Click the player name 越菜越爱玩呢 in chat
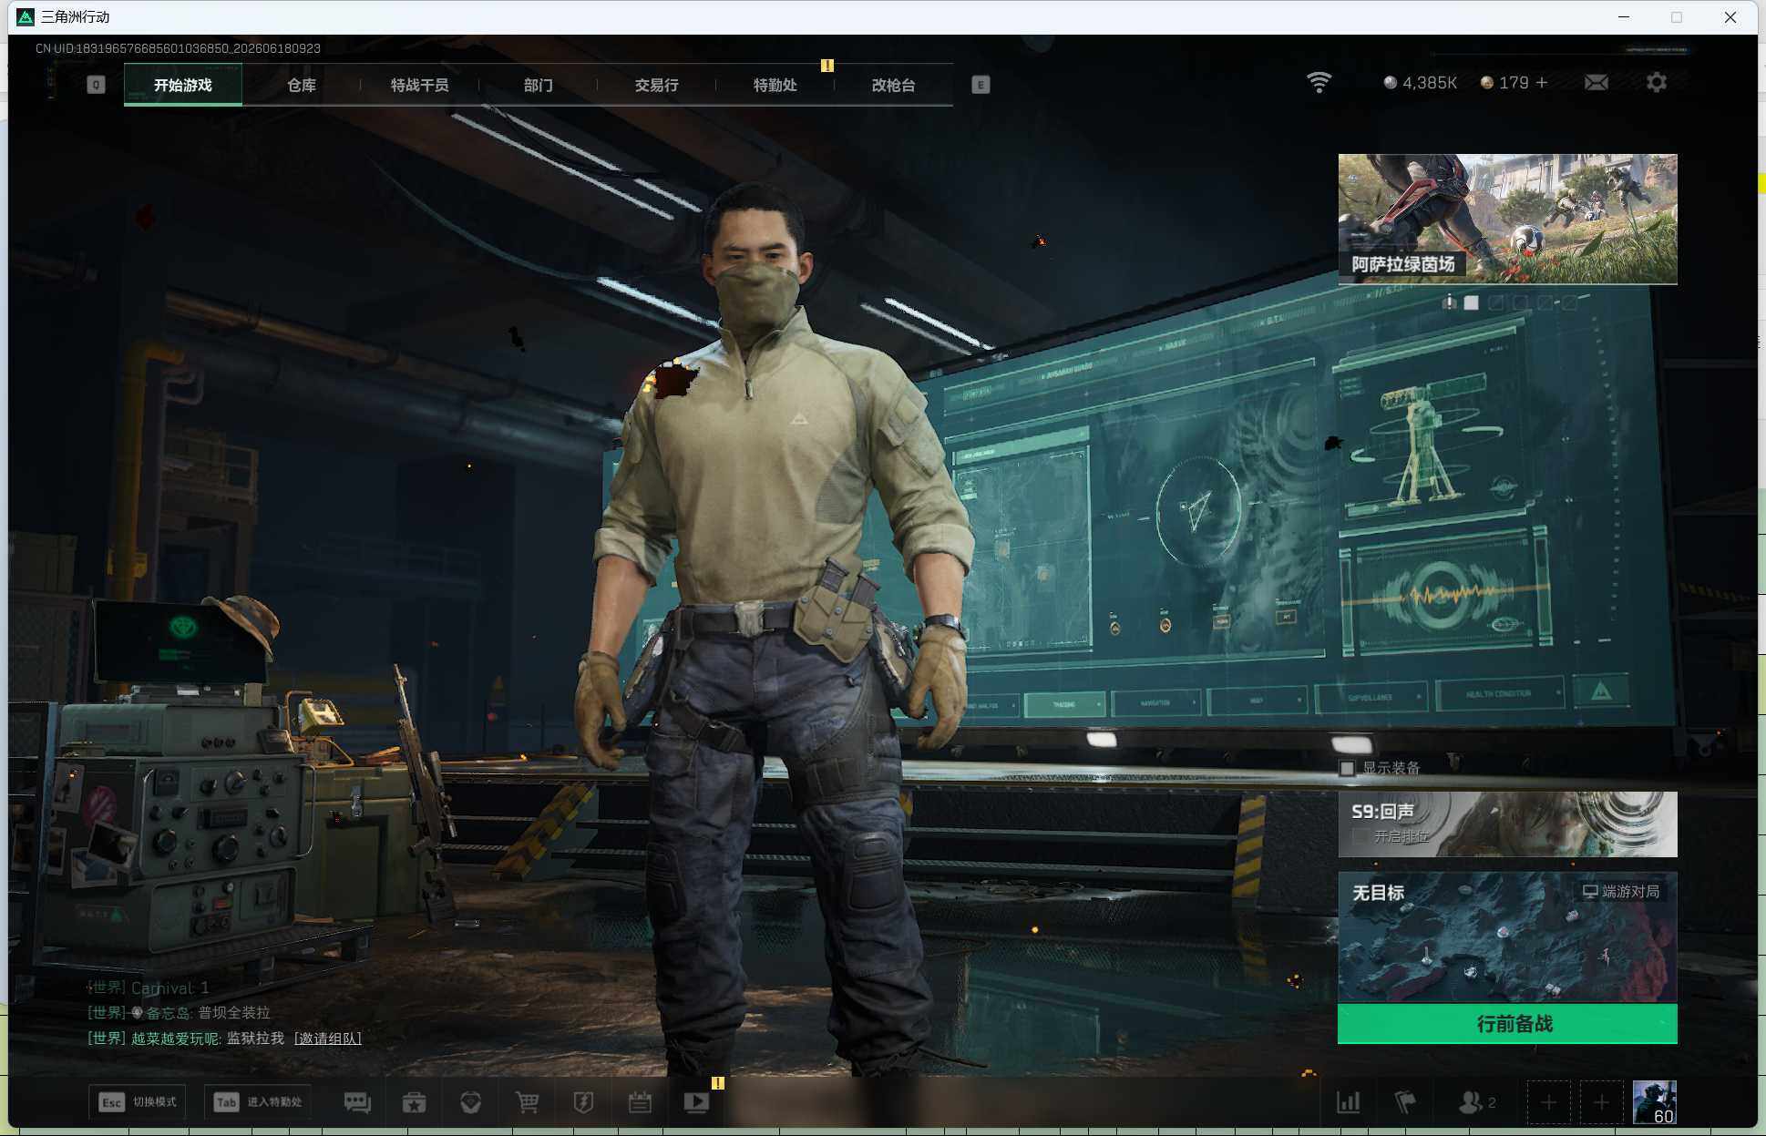The image size is (1766, 1136). 174,1039
